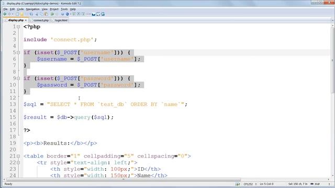Click the Cut toolbar icon
Screen dimensions: 335x188
[37, 14]
